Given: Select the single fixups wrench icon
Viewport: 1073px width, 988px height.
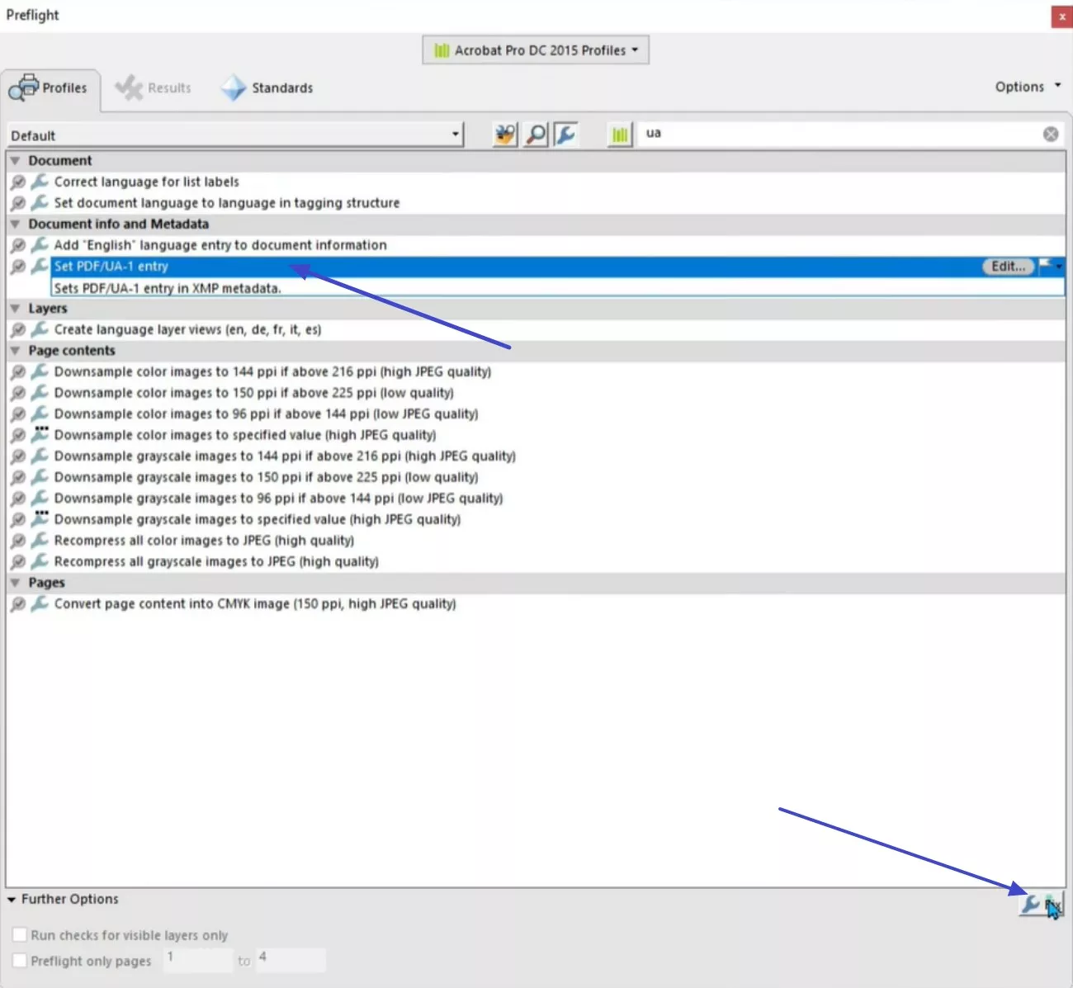Looking at the screenshot, I should (x=565, y=135).
